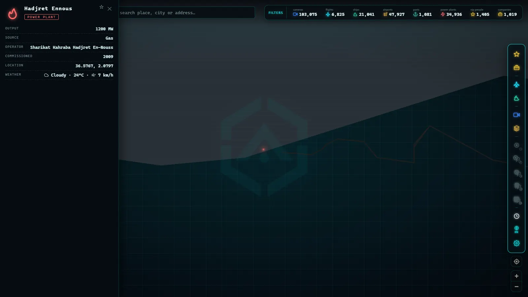
Task: Toggle the companies filter showing 1,019
Action: tap(507, 13)
